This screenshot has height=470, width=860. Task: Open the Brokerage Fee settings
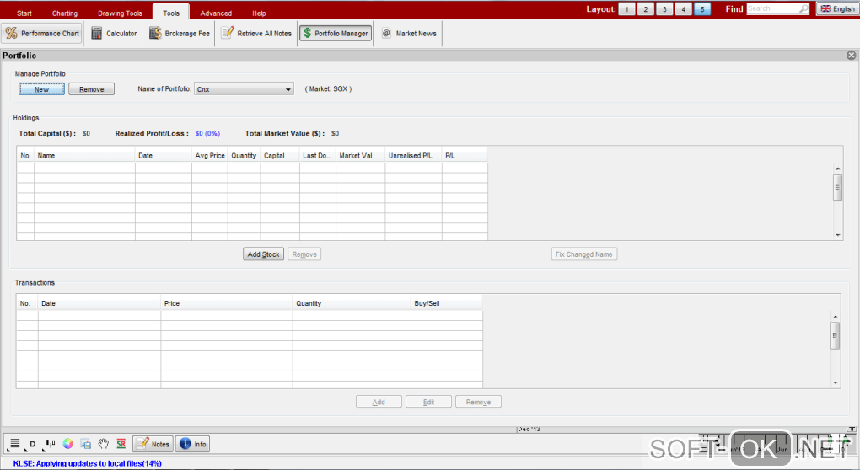[180, 34]
